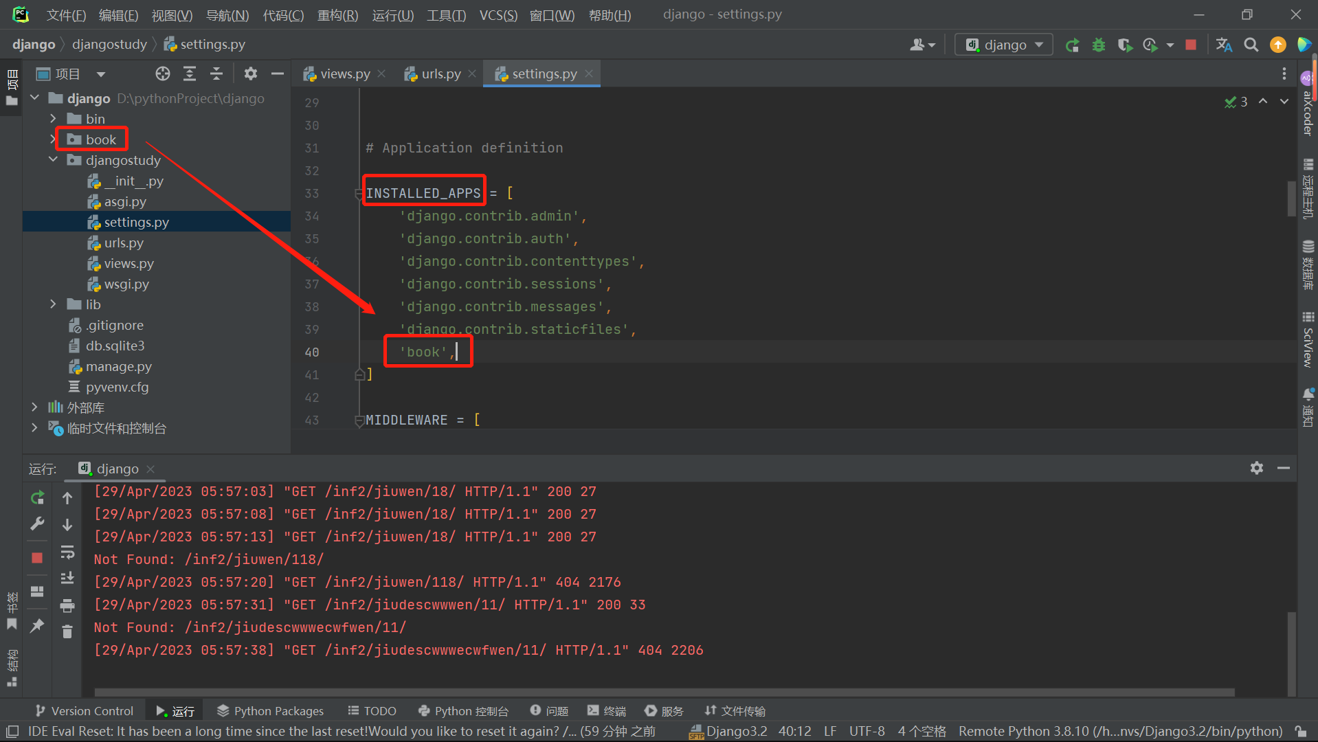Open VCS(S) menu
Screen dimensions: 1318x742
coord(498,15)
